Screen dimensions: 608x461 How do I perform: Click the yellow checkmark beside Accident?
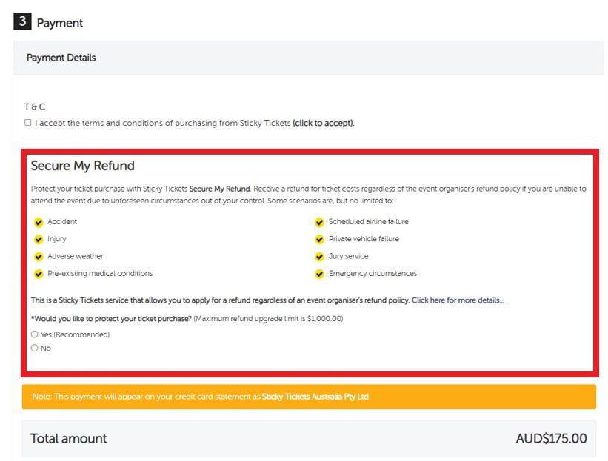pos(39,222)
